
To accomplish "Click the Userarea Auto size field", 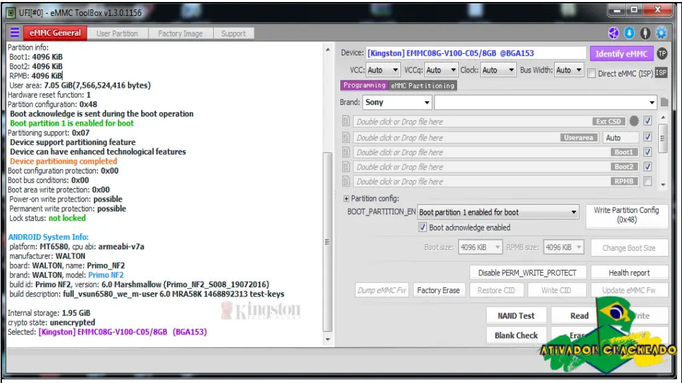I will (621, 138).
